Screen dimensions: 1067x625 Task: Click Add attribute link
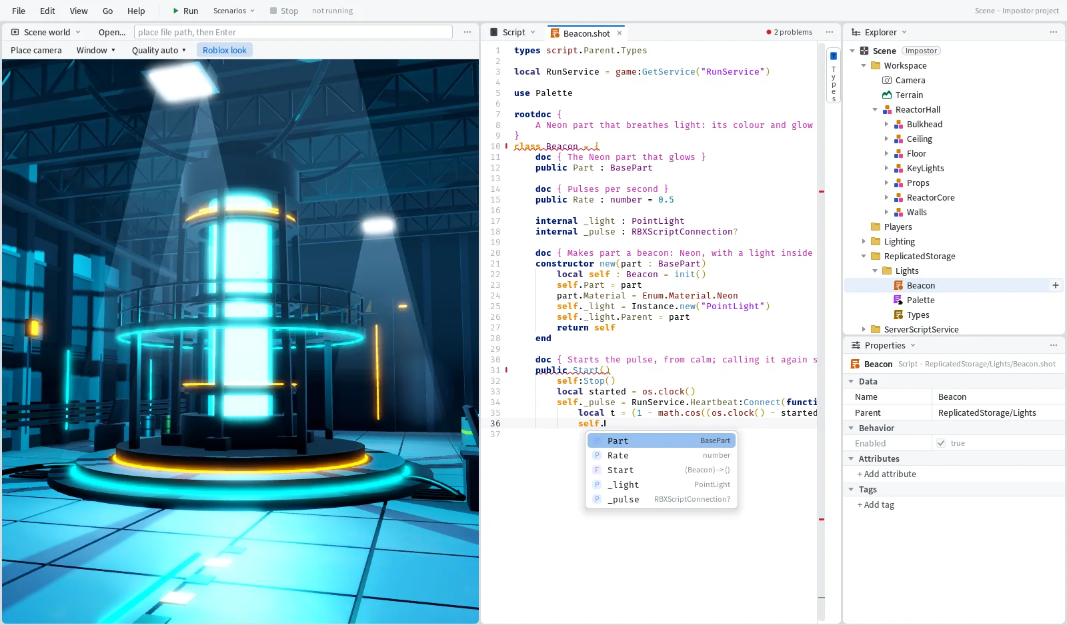(x=887, y=474)
